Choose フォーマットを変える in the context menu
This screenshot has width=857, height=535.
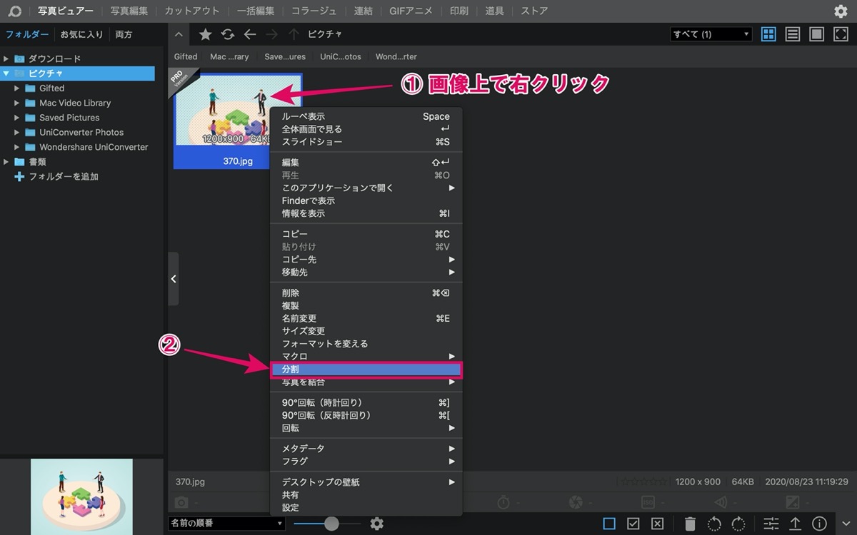click(x=366, y=344)
